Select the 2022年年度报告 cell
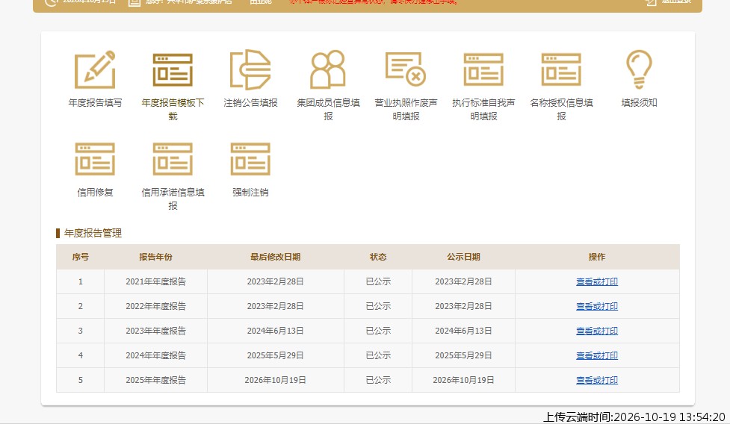This screenshot has height=427, width=730. 155,306
